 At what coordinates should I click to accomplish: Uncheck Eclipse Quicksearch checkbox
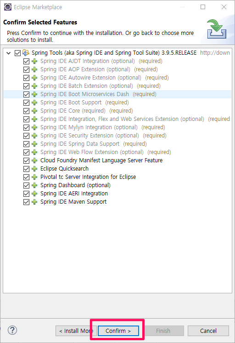click(26, 169)
